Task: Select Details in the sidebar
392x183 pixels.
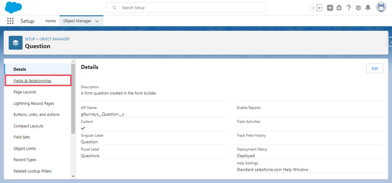Action: pos(38,69)
